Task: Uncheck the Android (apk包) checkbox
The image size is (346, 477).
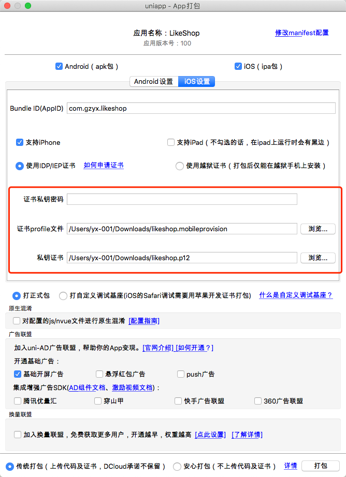Action: (x=59, y=66)
